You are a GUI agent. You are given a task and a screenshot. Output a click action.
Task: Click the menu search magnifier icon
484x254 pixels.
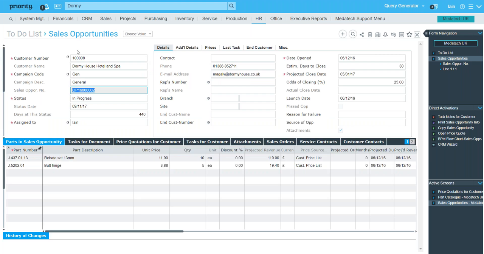pos(11,19)
